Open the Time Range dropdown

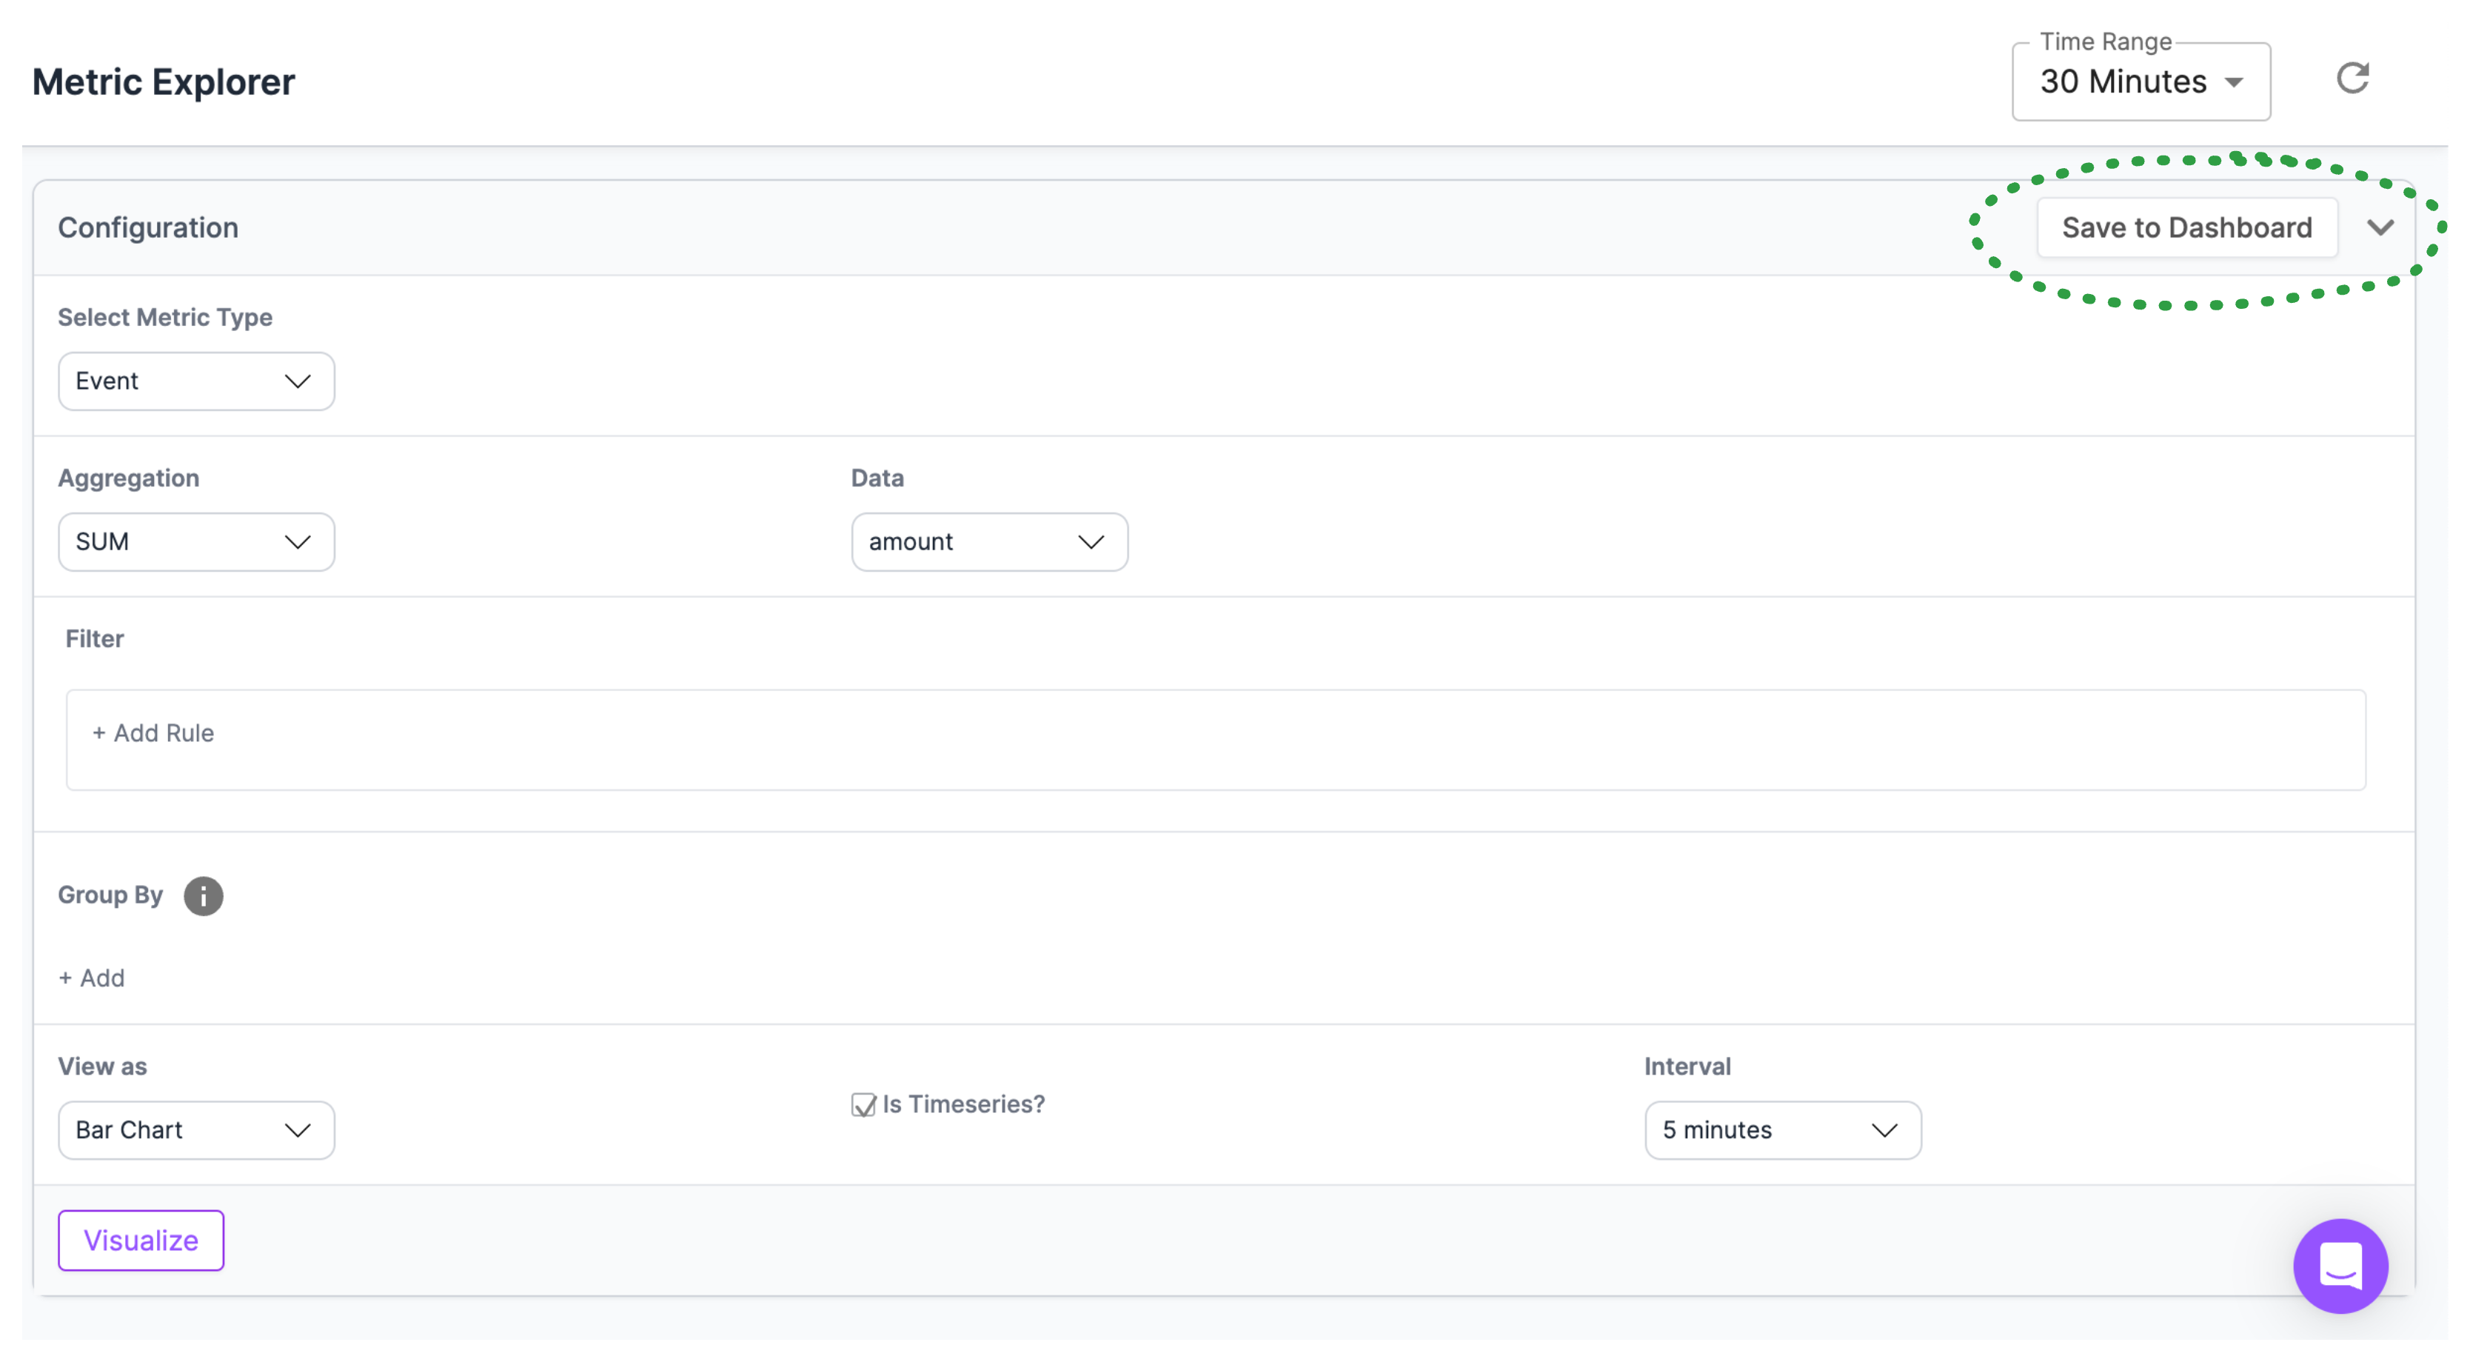coord(2141,82)
